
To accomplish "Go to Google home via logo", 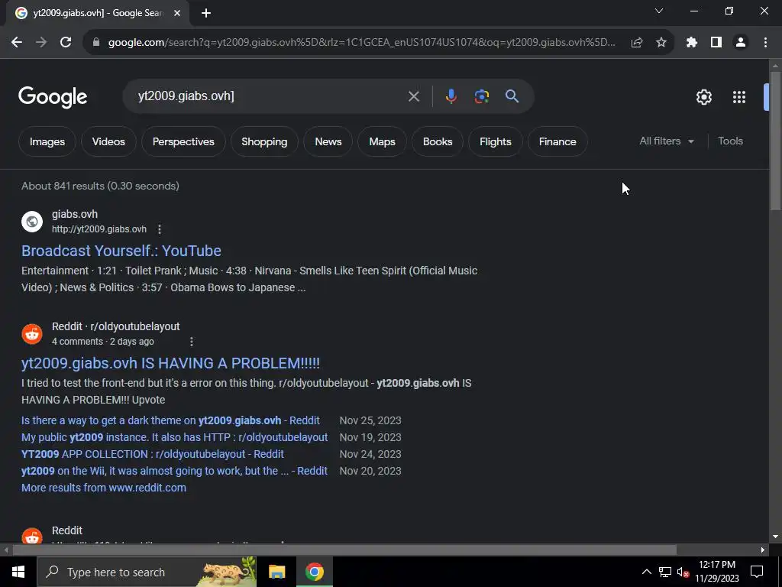I will (53, 97).
